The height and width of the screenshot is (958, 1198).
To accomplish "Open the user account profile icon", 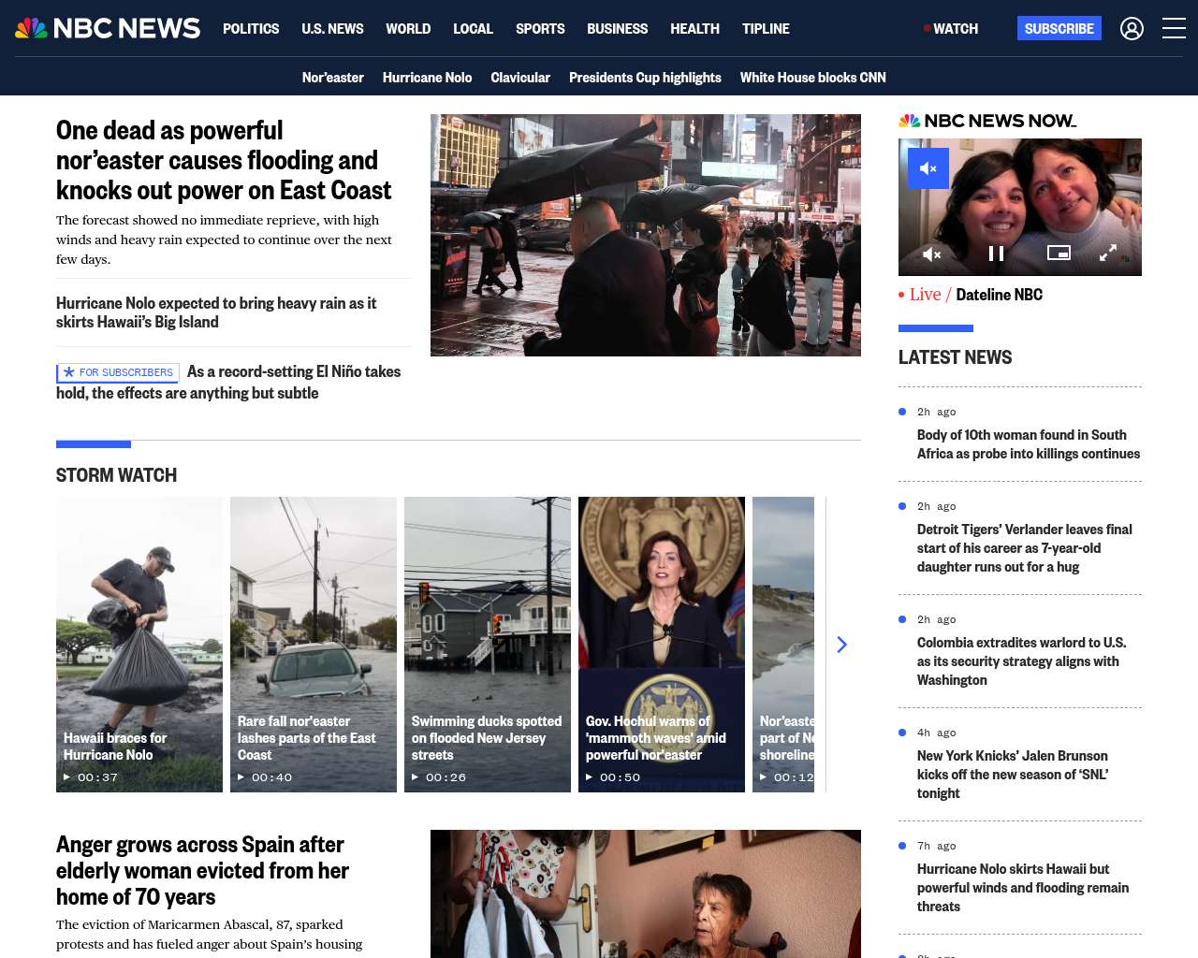I will pos(1132,29).
